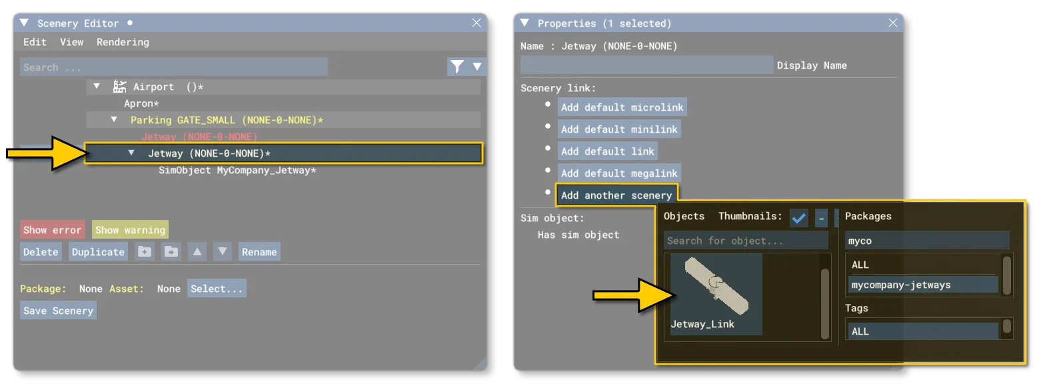Select the red Jetway (NONE-0-NONE) error item

pos(199,137)
